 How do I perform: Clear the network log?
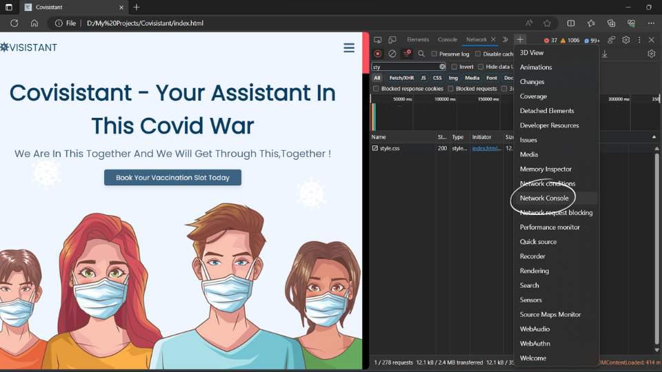pyautogui.click(x=392, y=54)
